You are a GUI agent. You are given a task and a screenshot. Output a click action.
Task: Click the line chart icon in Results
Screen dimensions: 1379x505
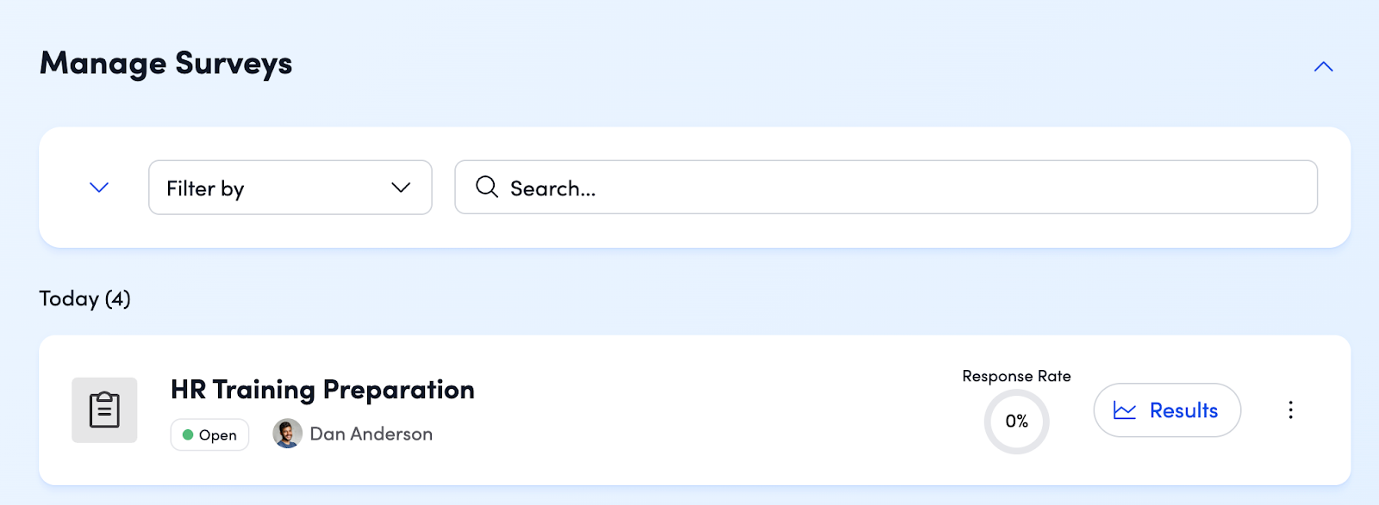coord(1125,410)
